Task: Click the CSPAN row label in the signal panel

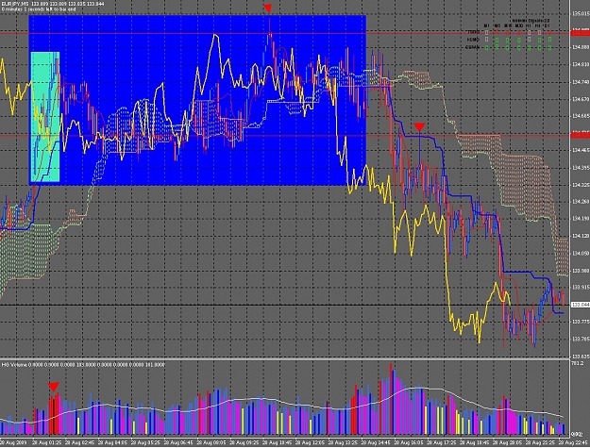Action: (x=472, y=47)
